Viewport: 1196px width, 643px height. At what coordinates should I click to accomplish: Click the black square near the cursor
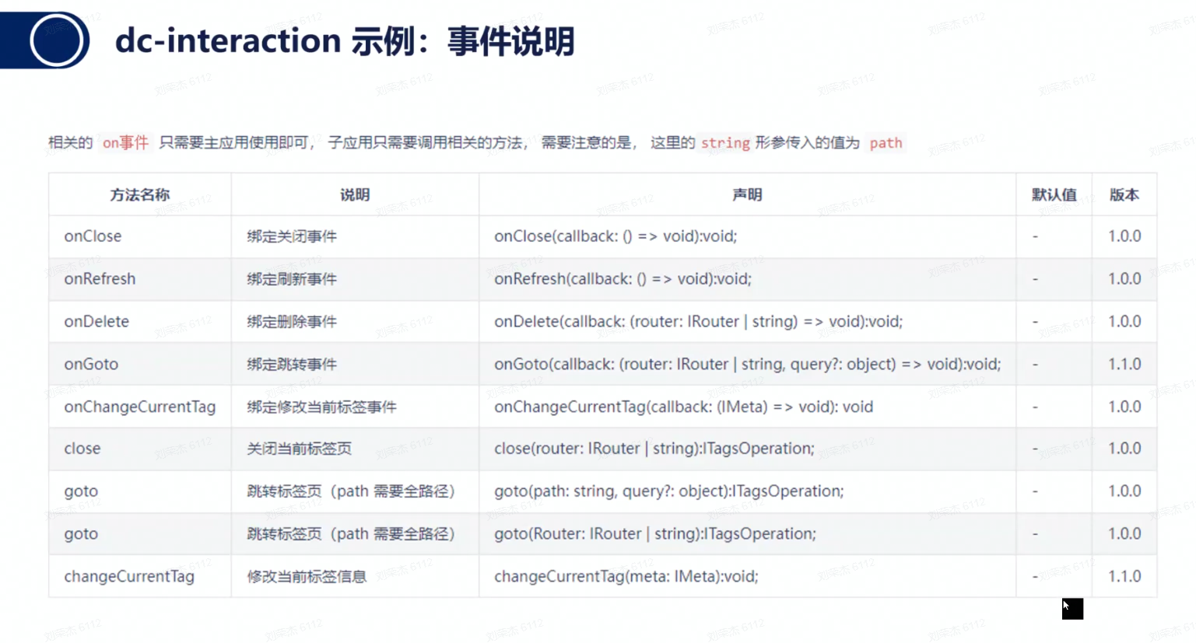pyautogui.click(x=1072, y=609)
